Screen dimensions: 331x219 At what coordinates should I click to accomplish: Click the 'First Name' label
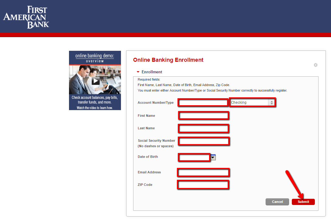pyautogui.click(x=146, y=116)
